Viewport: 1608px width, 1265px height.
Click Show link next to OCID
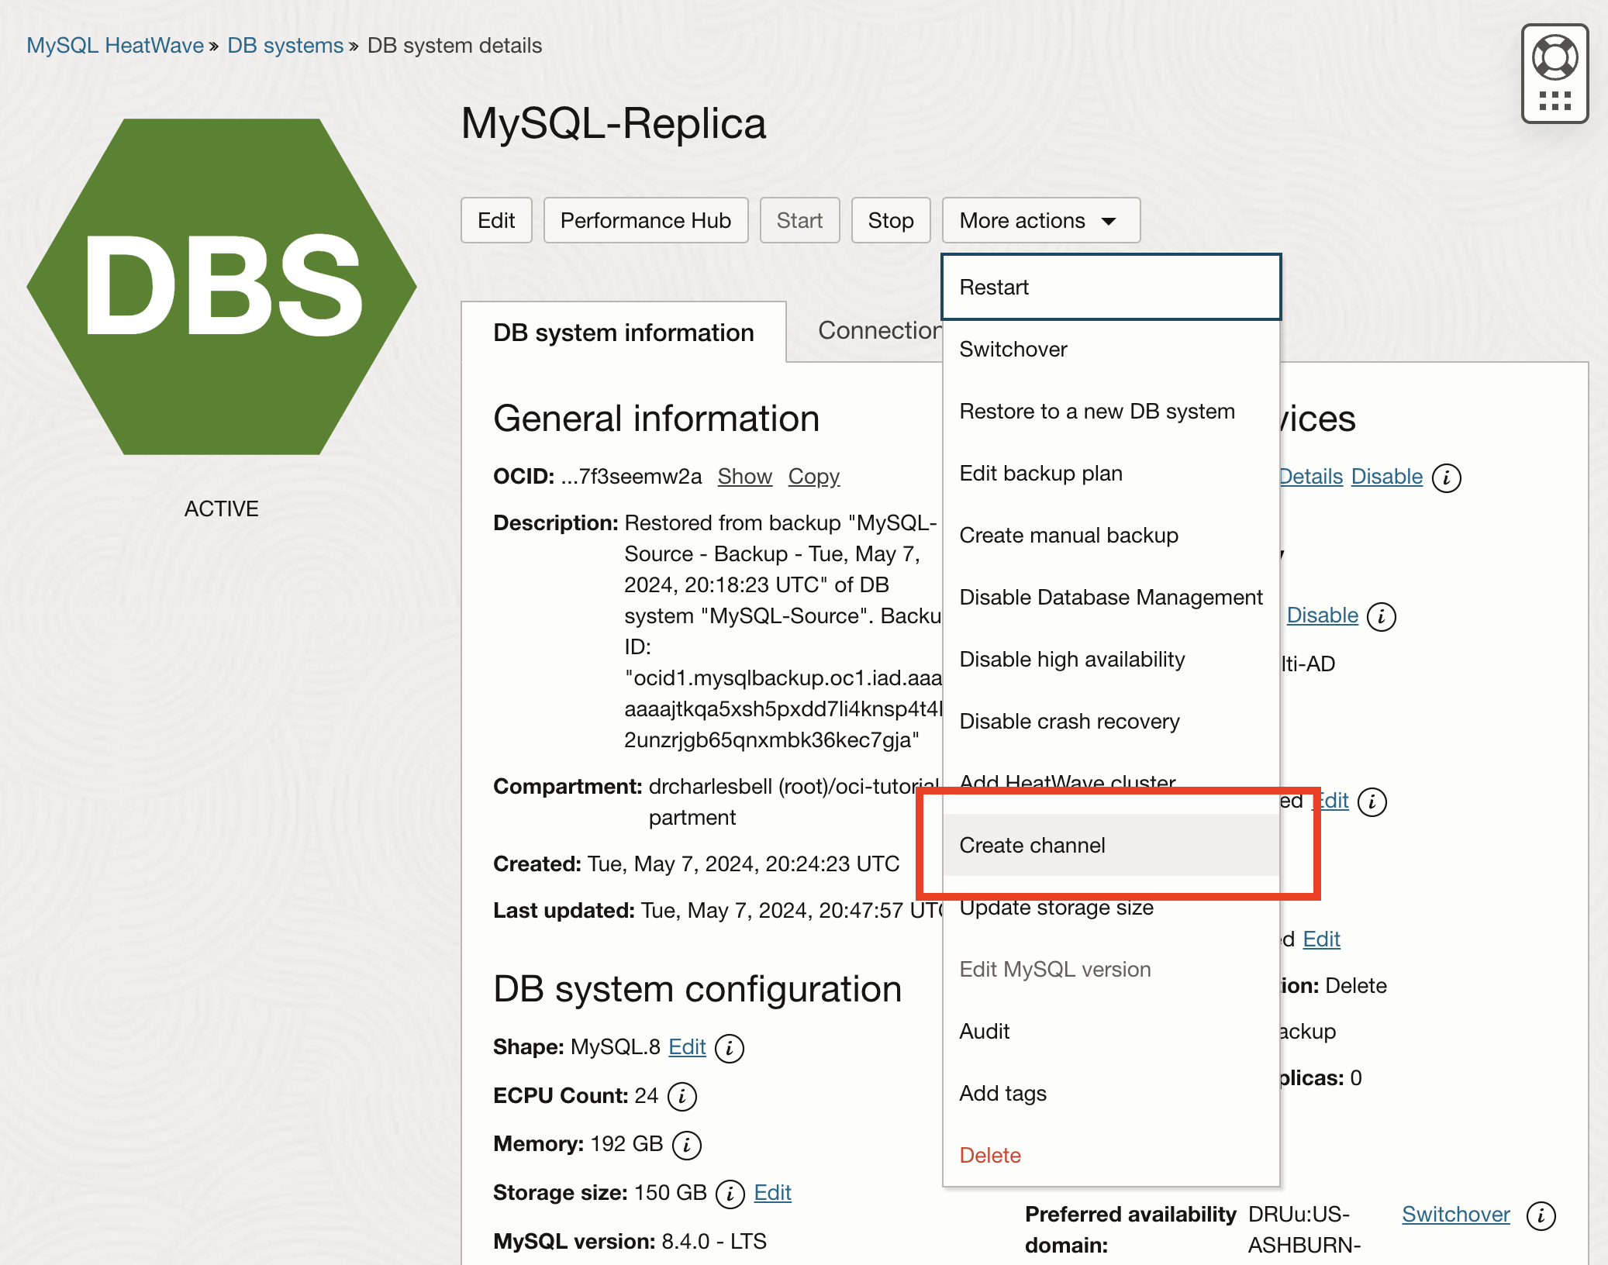(744, 476)
